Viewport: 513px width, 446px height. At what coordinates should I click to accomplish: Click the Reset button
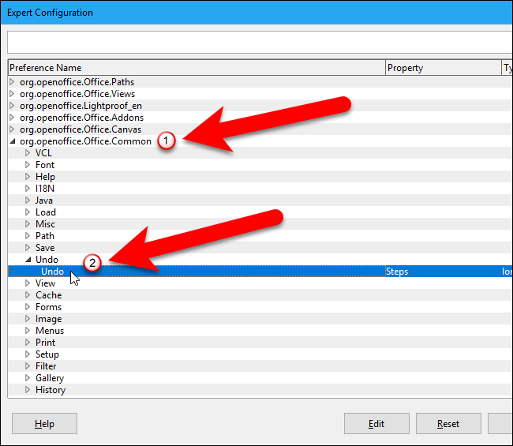pyautogui.click(x=448, y=424)
